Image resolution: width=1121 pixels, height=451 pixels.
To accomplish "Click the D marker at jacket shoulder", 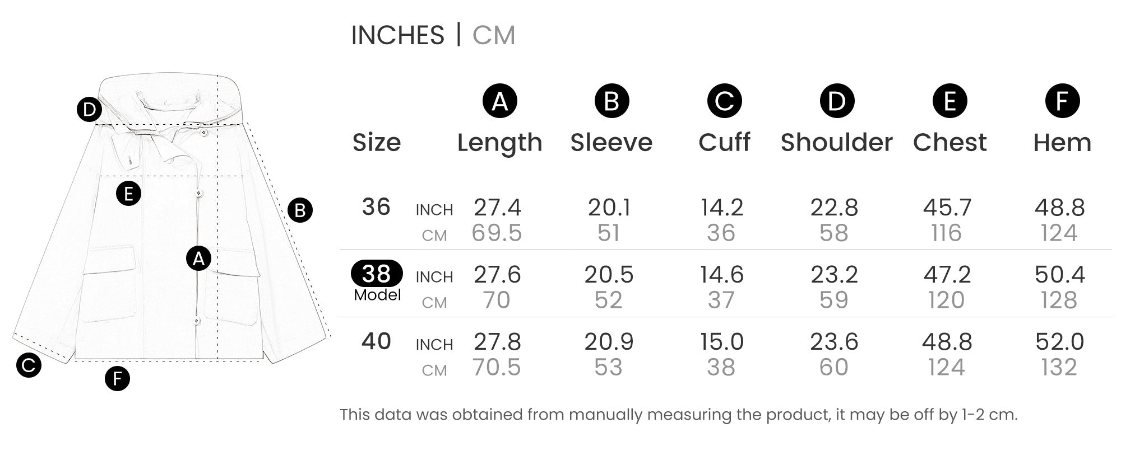I will click(89, 109).
